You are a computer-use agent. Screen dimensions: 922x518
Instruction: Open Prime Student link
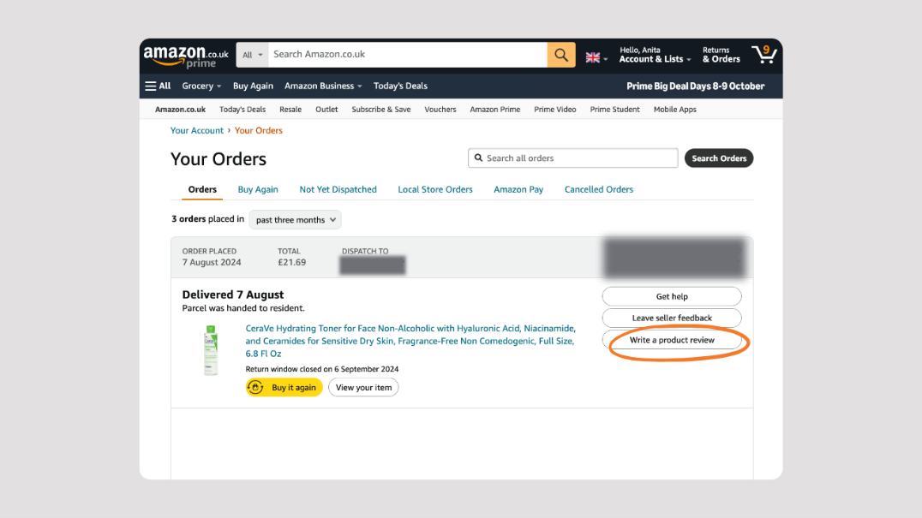(614, 110)
